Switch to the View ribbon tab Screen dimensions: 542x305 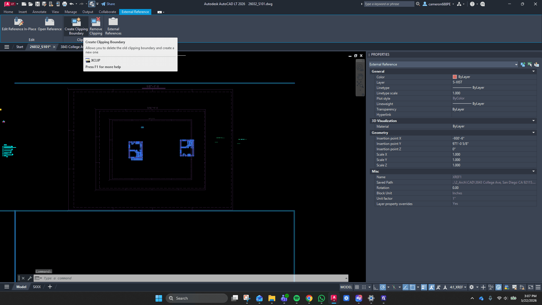(55, 12)
